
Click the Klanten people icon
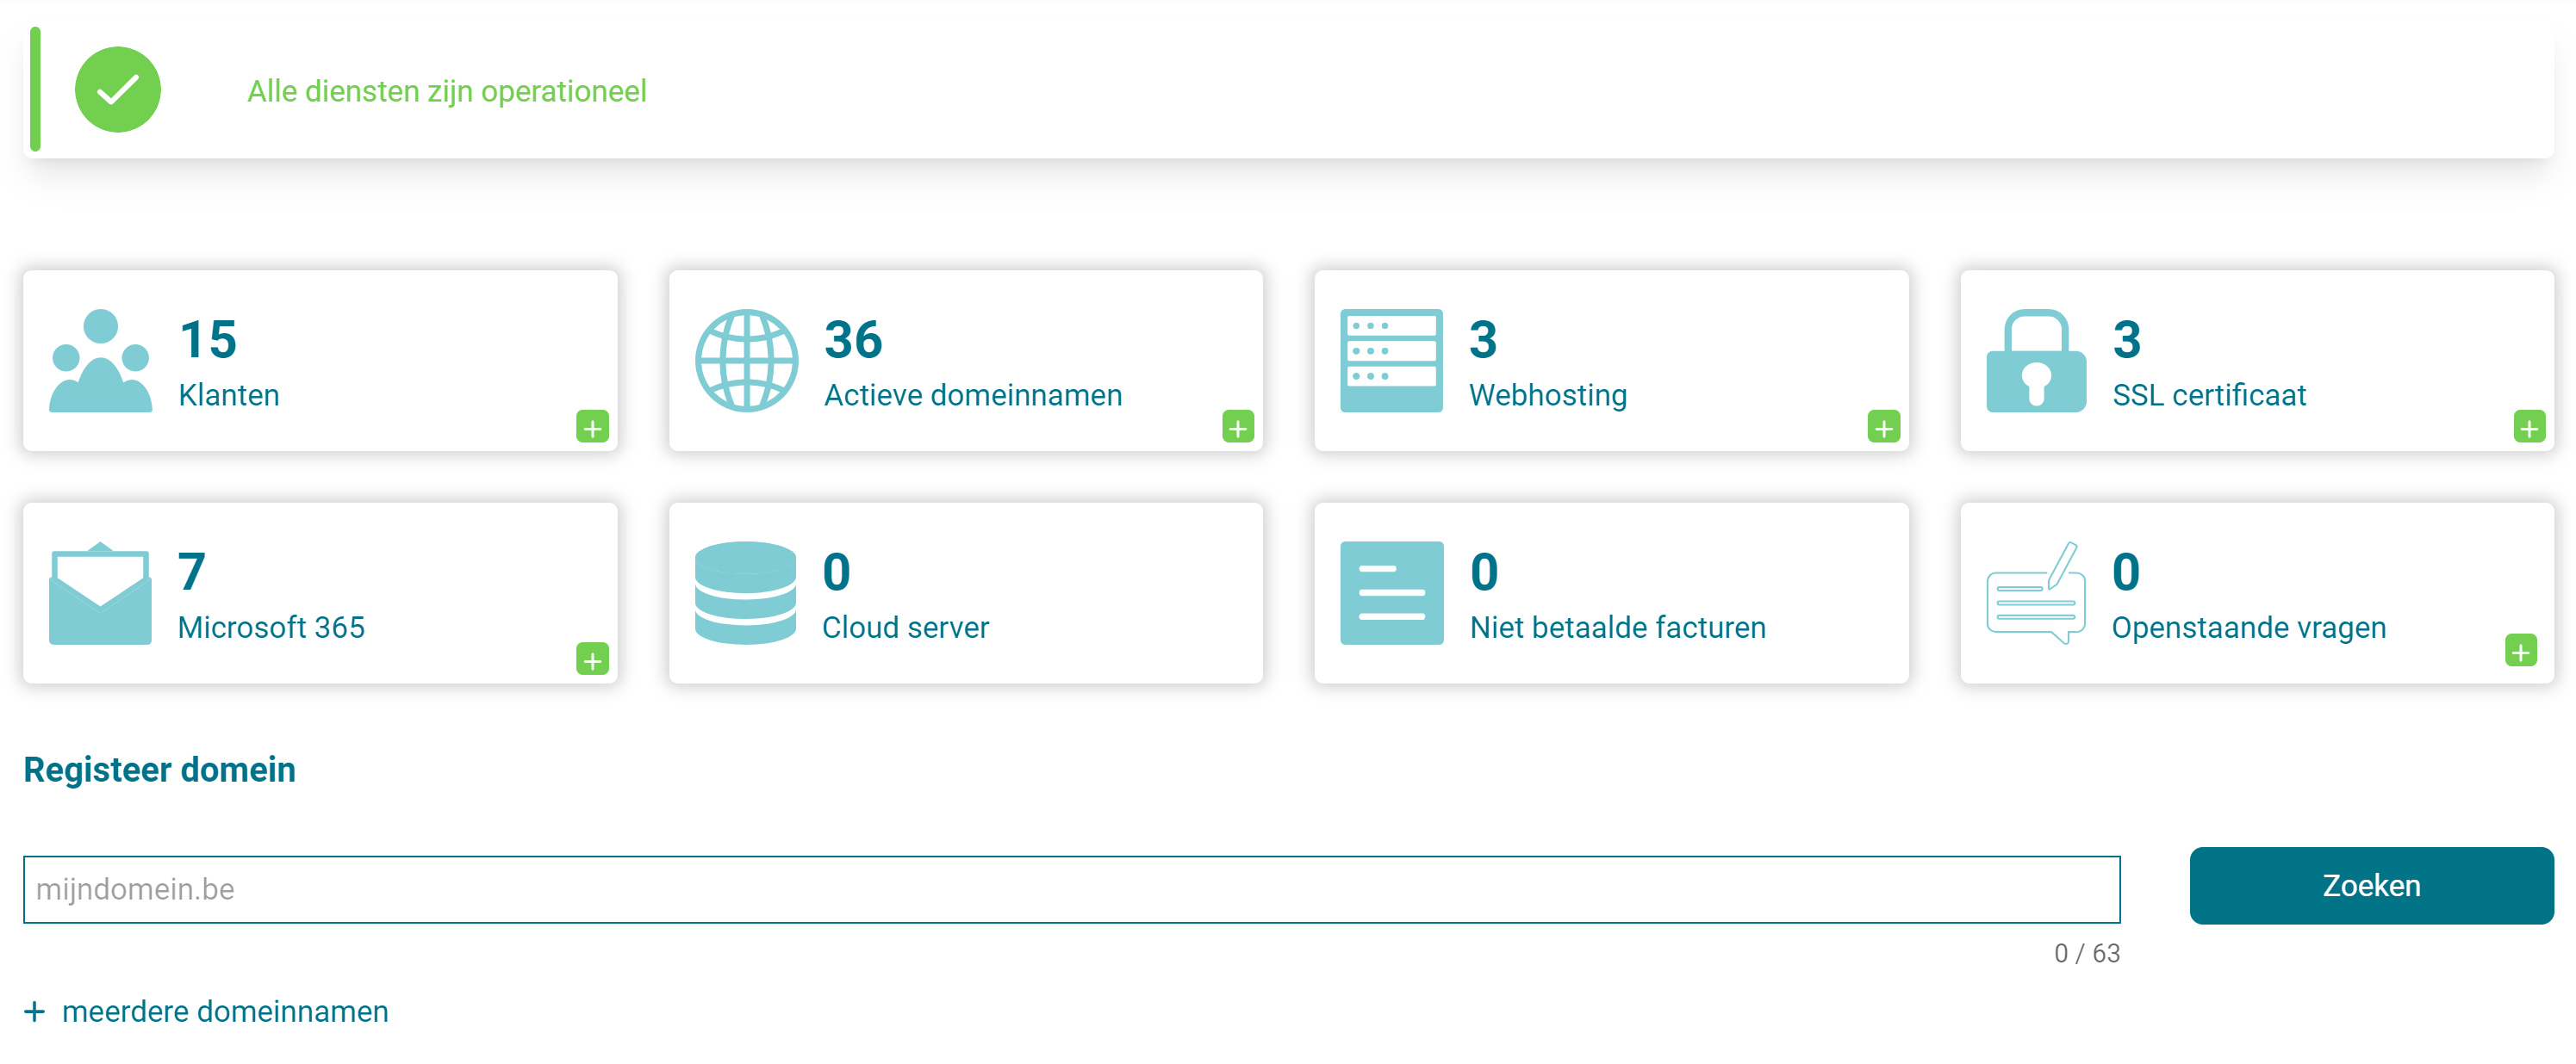(101, 361)
